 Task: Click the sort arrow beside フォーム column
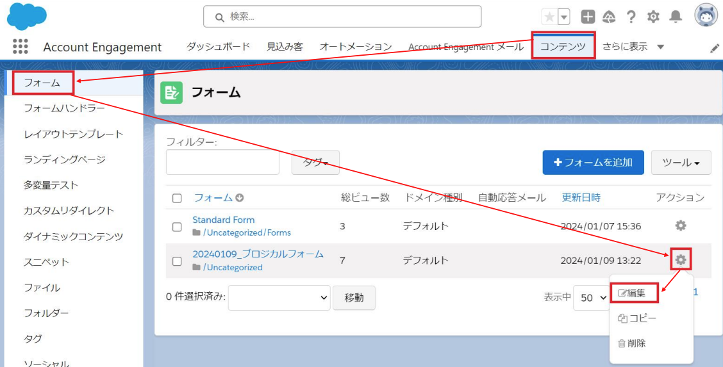click(239, 198)
